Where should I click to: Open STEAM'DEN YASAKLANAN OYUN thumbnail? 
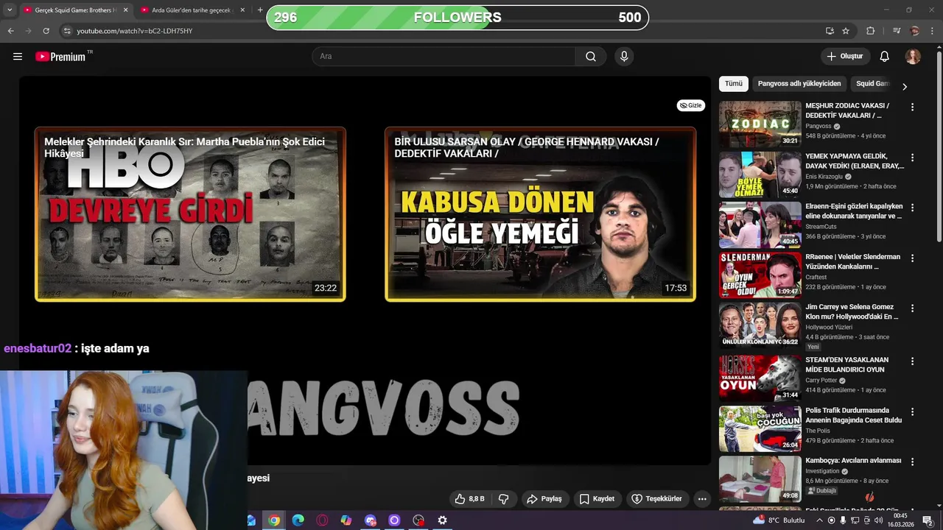point(760,378)
